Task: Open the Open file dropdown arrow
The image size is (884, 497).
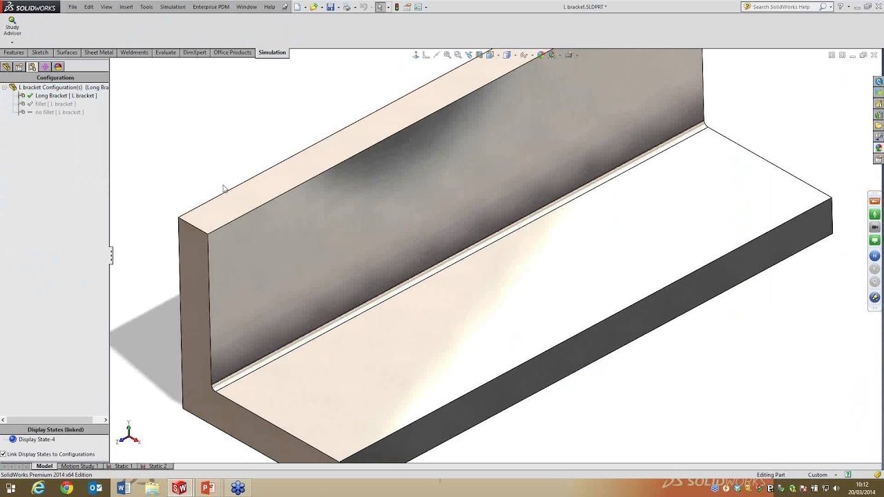Action: [x=322, y=7]
